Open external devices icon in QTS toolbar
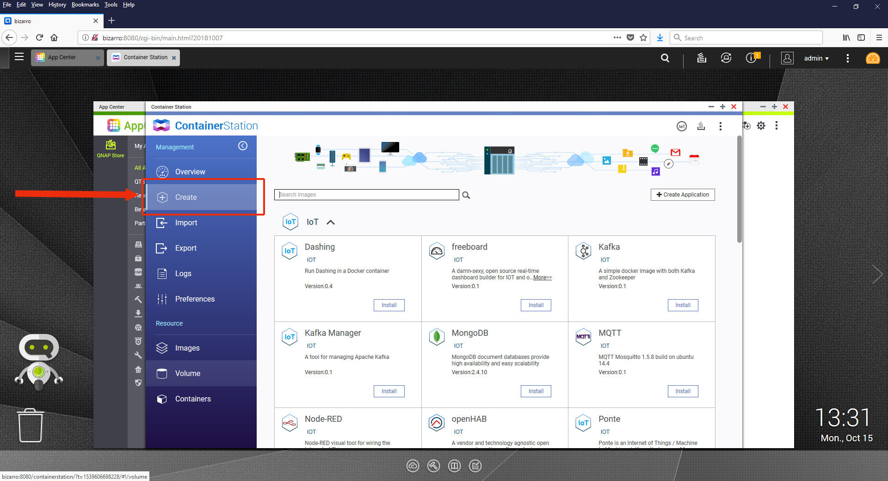Image resolution: width=888 pixels, height=481 pixels. tap(726, 58)
